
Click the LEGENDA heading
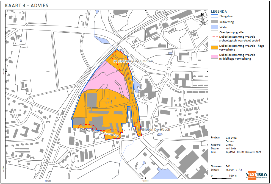point(219,12)
